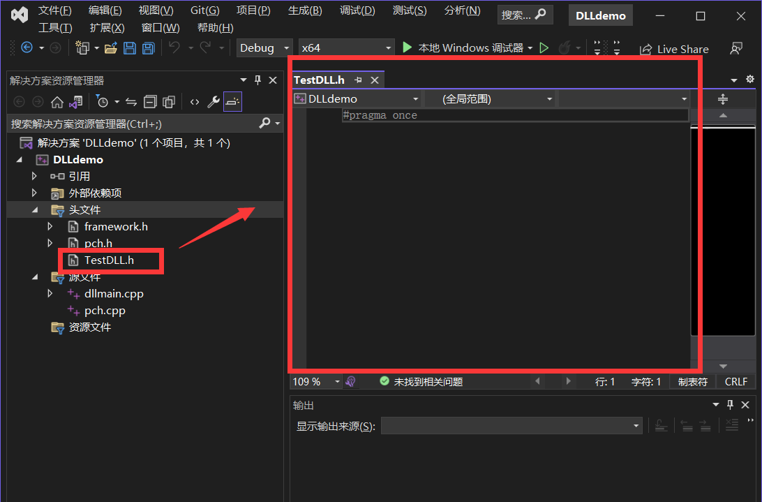Select the pch.cpp source file

pos(105,310)
